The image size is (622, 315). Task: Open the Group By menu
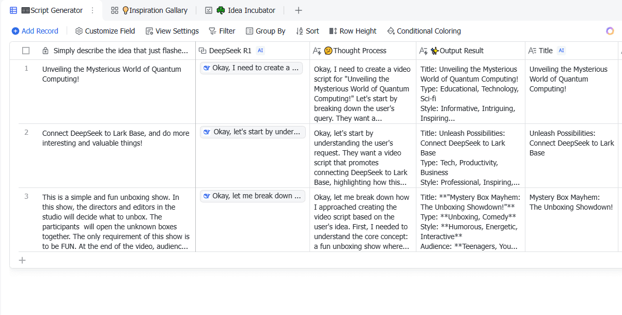pyautogui.click(x=266, y=31)
